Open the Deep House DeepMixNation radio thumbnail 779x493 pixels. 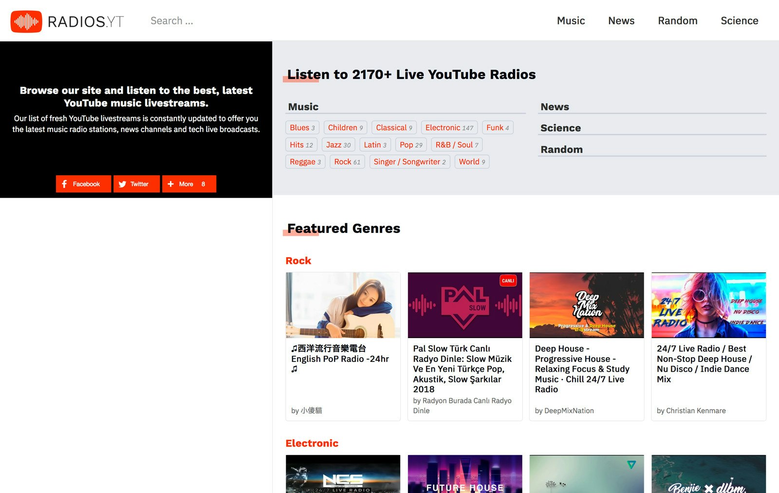(x=586, y=305)
